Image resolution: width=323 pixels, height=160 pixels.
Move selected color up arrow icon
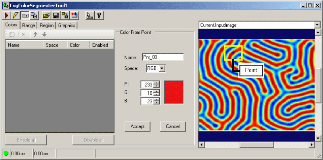tap(35, 34)
